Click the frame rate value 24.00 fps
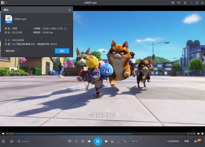This screenshot has width=205, height=147. [48, 33]
